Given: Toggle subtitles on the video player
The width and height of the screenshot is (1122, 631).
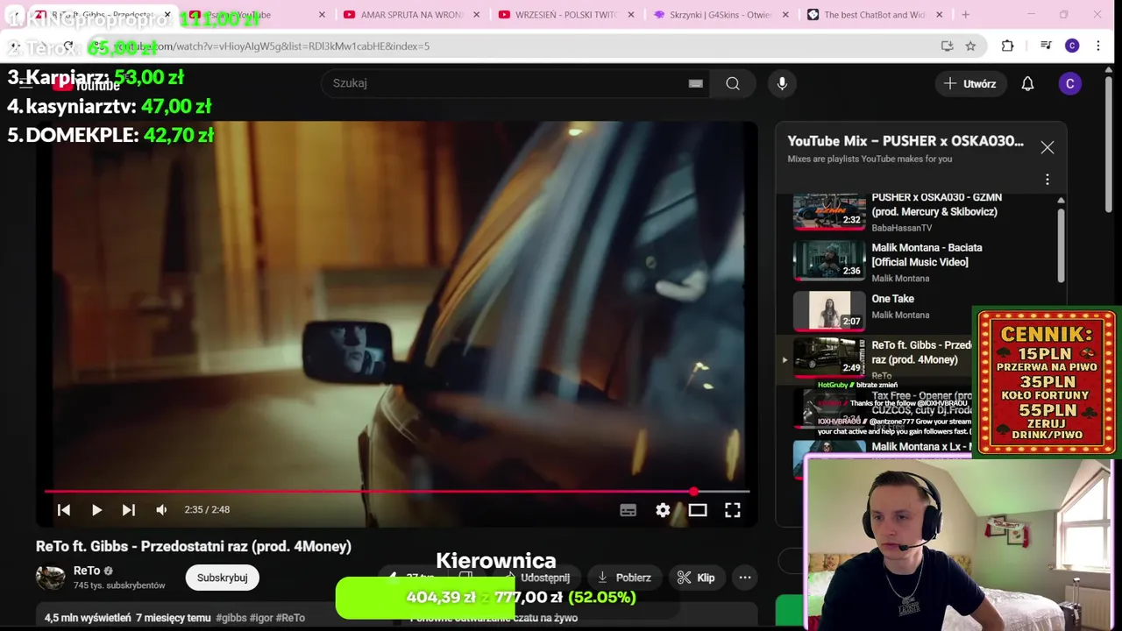Looking at the screenshot, I should point(628,510).
